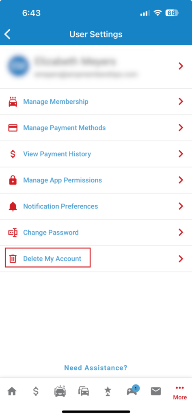Tap the More tab with three dots
The width and height of the screenshot is (192, 417).
180,393
